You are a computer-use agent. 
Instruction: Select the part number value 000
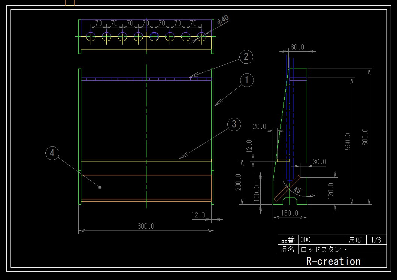305,240
